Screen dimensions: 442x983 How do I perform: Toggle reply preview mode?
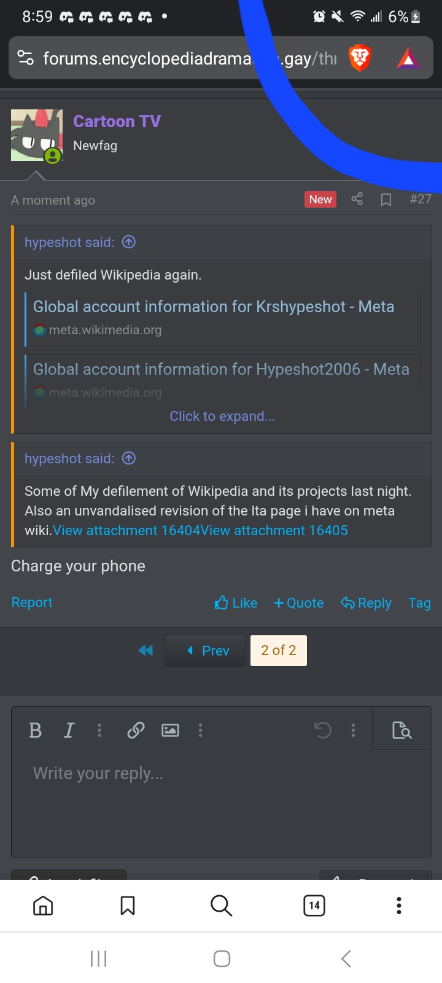tap(401, 730)
